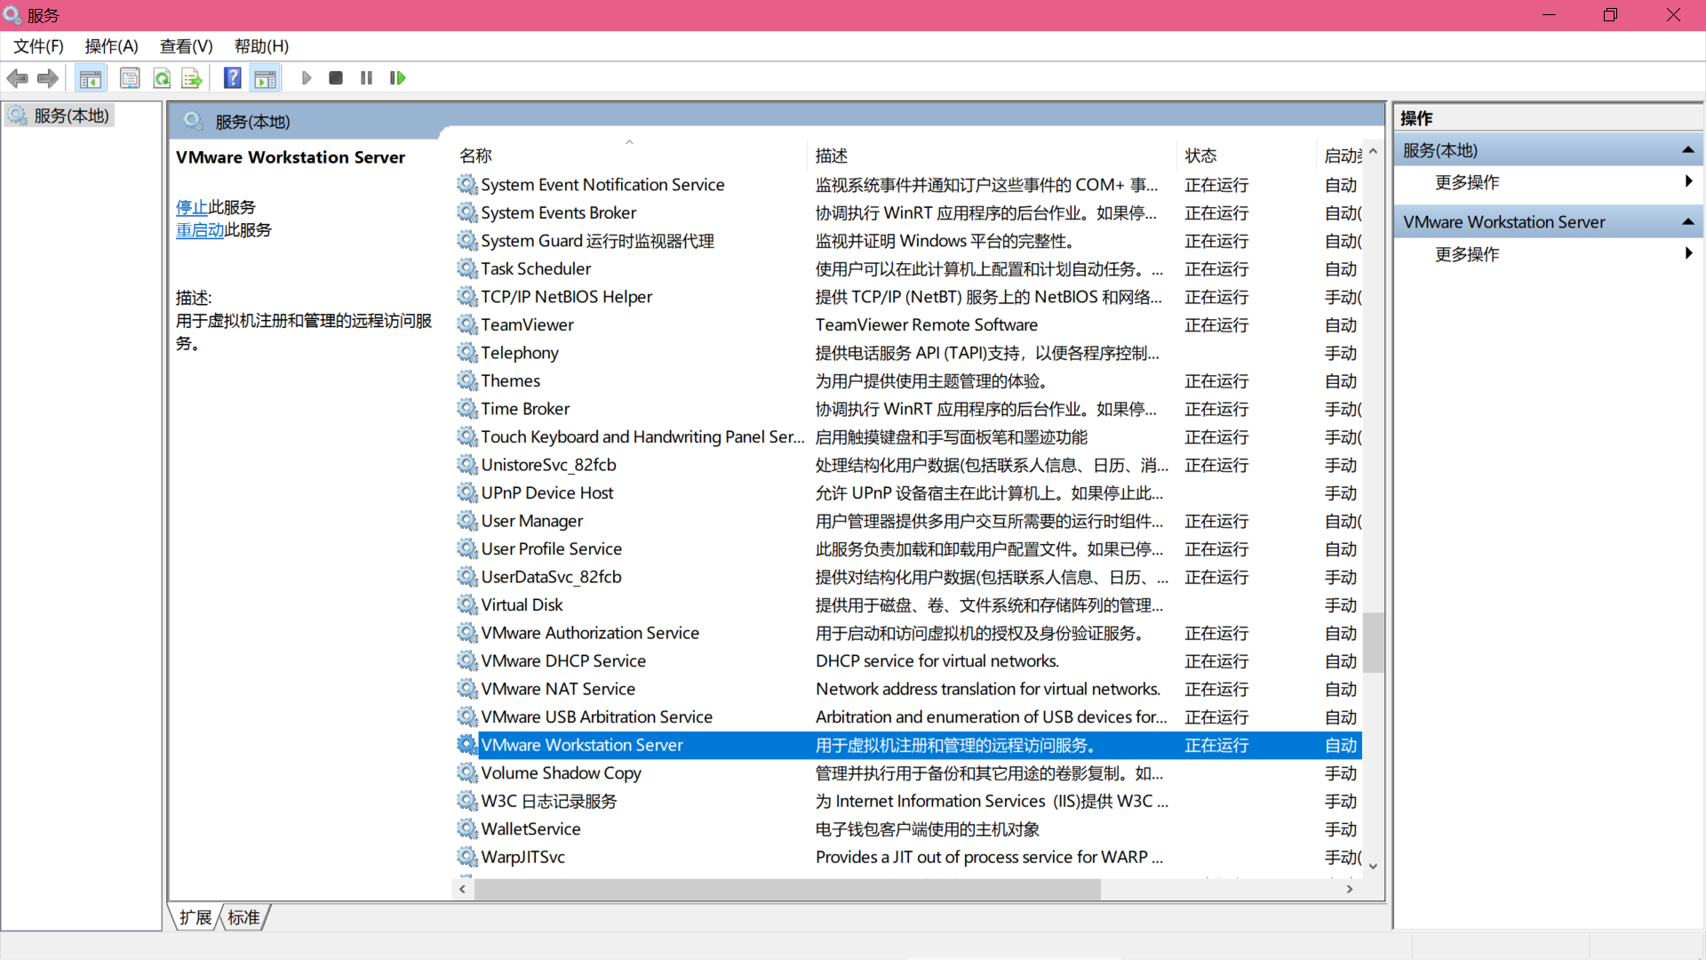Viewport: 1706px width, 960px height.
Task: Sort by the Description (描述) column header
Action: coord(992,156)
